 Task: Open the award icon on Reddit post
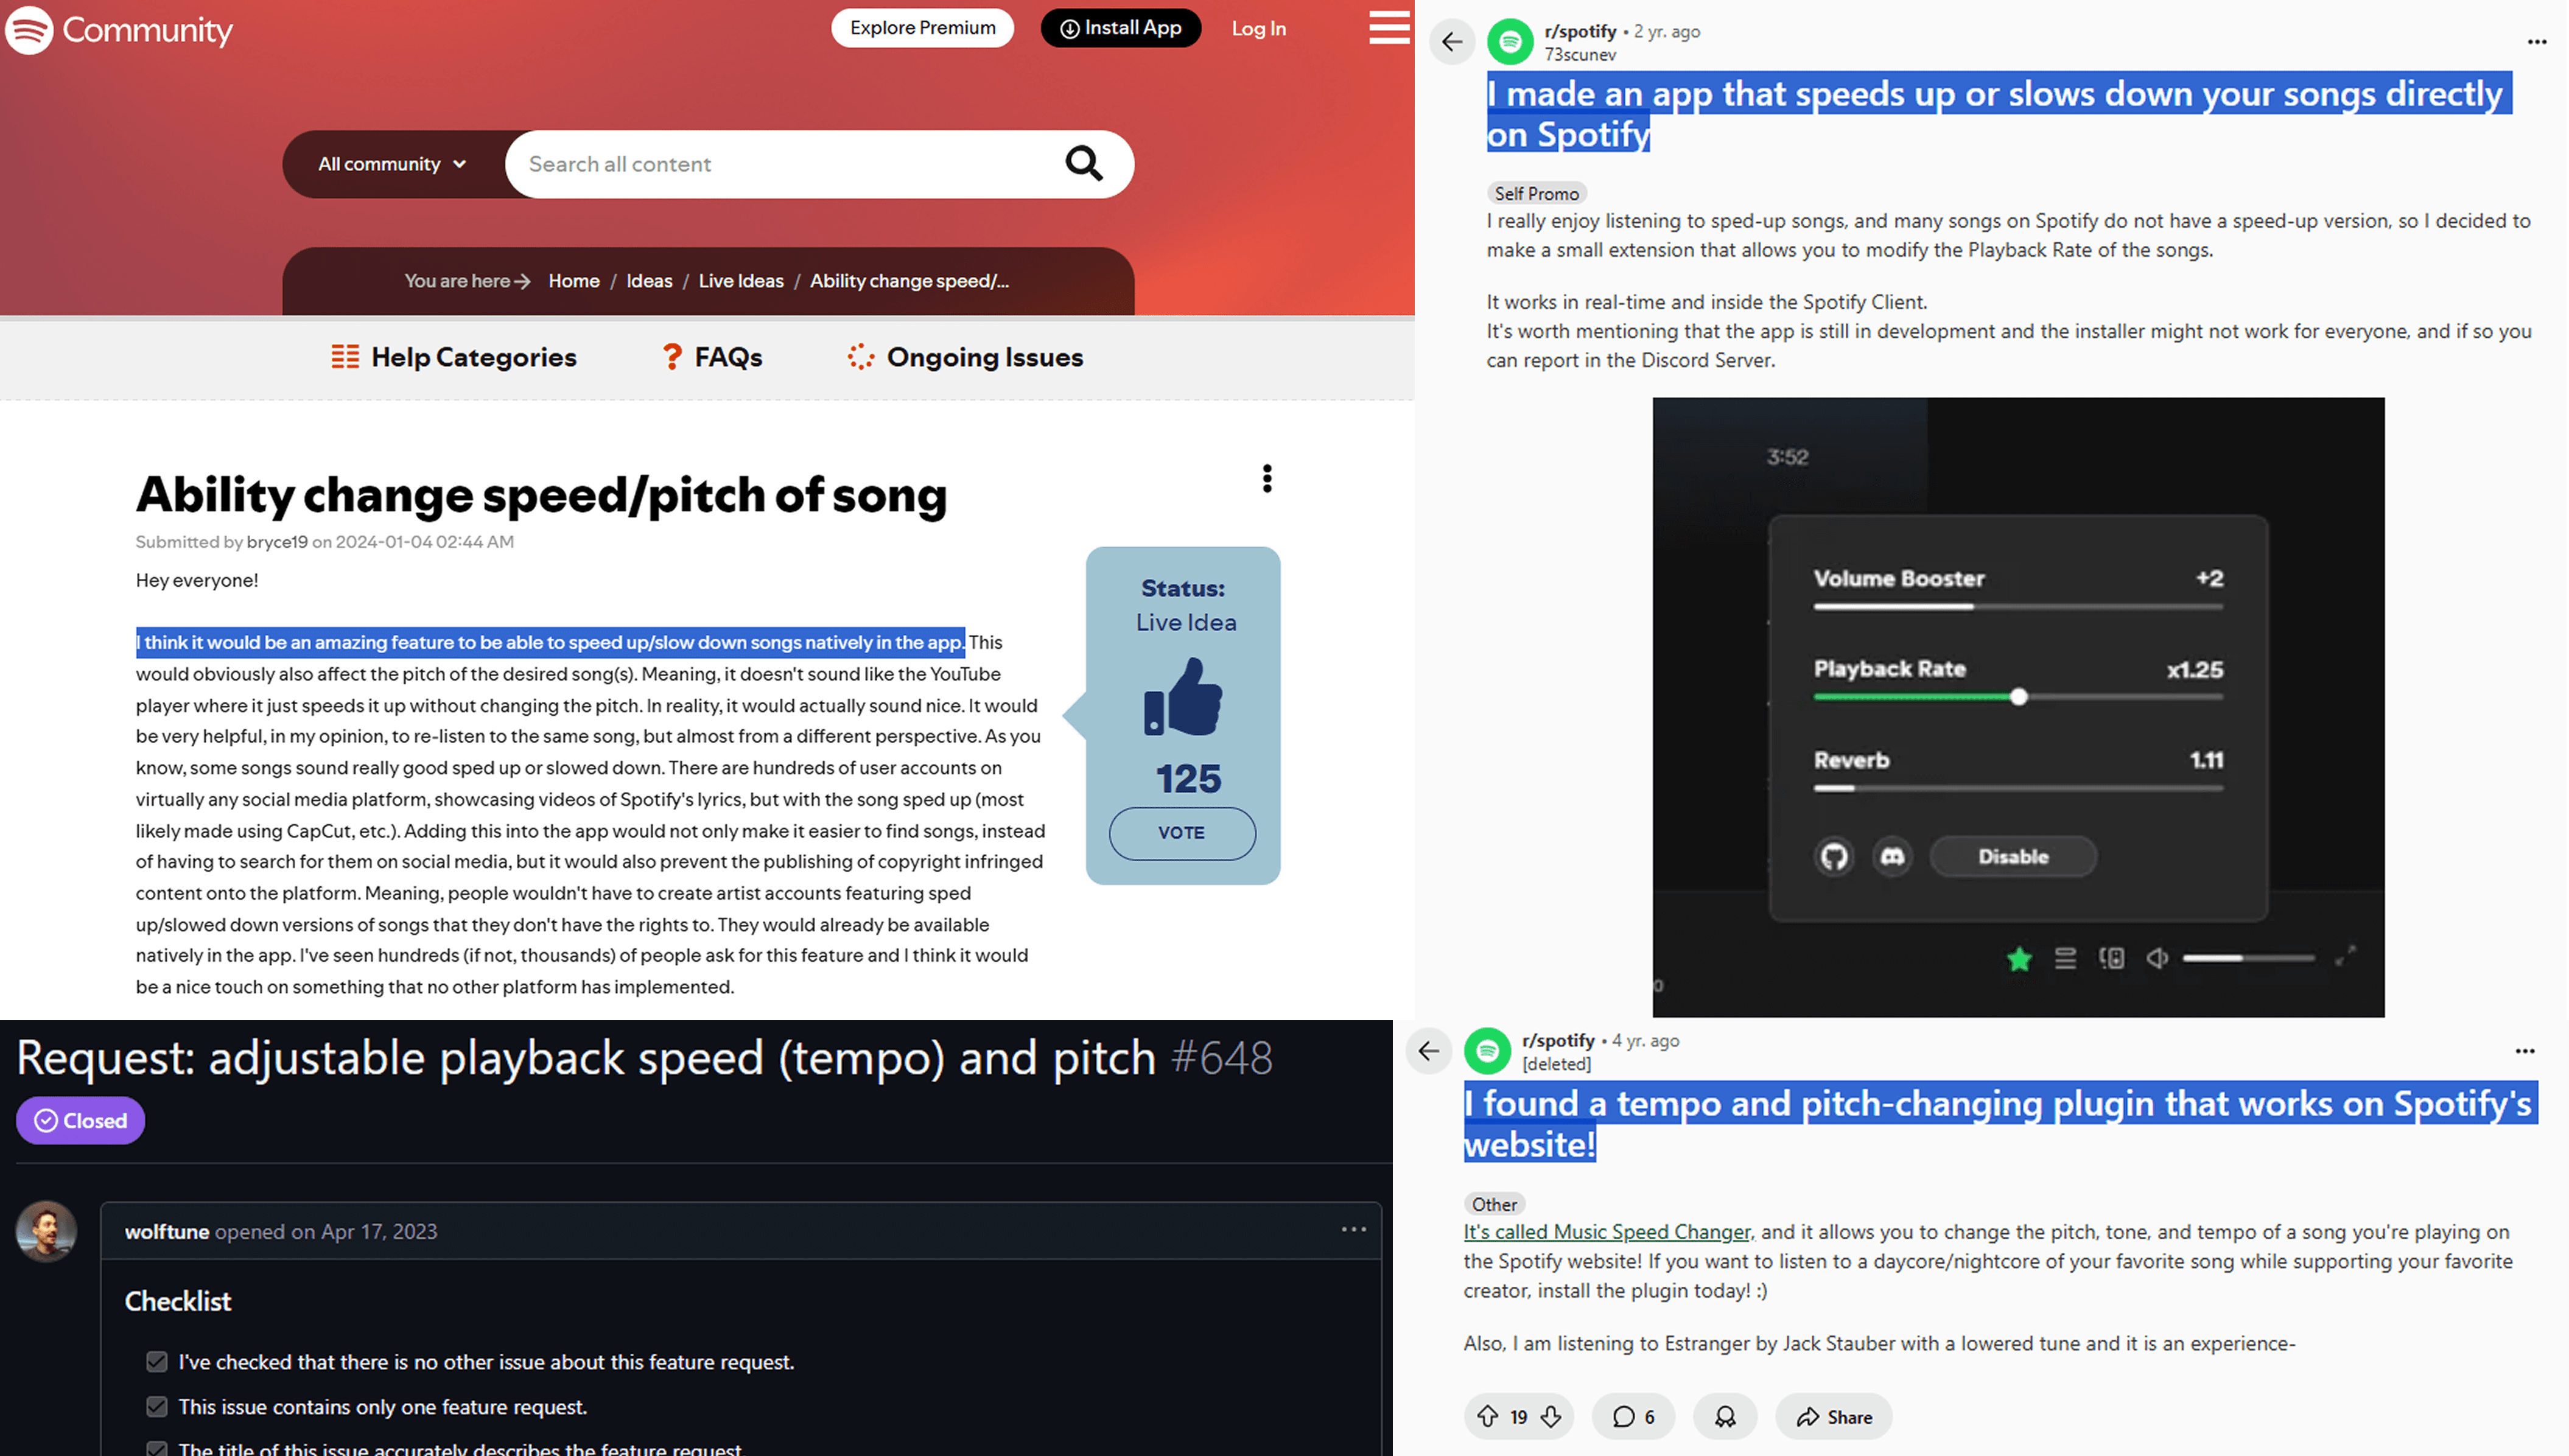(1725, 1417)
